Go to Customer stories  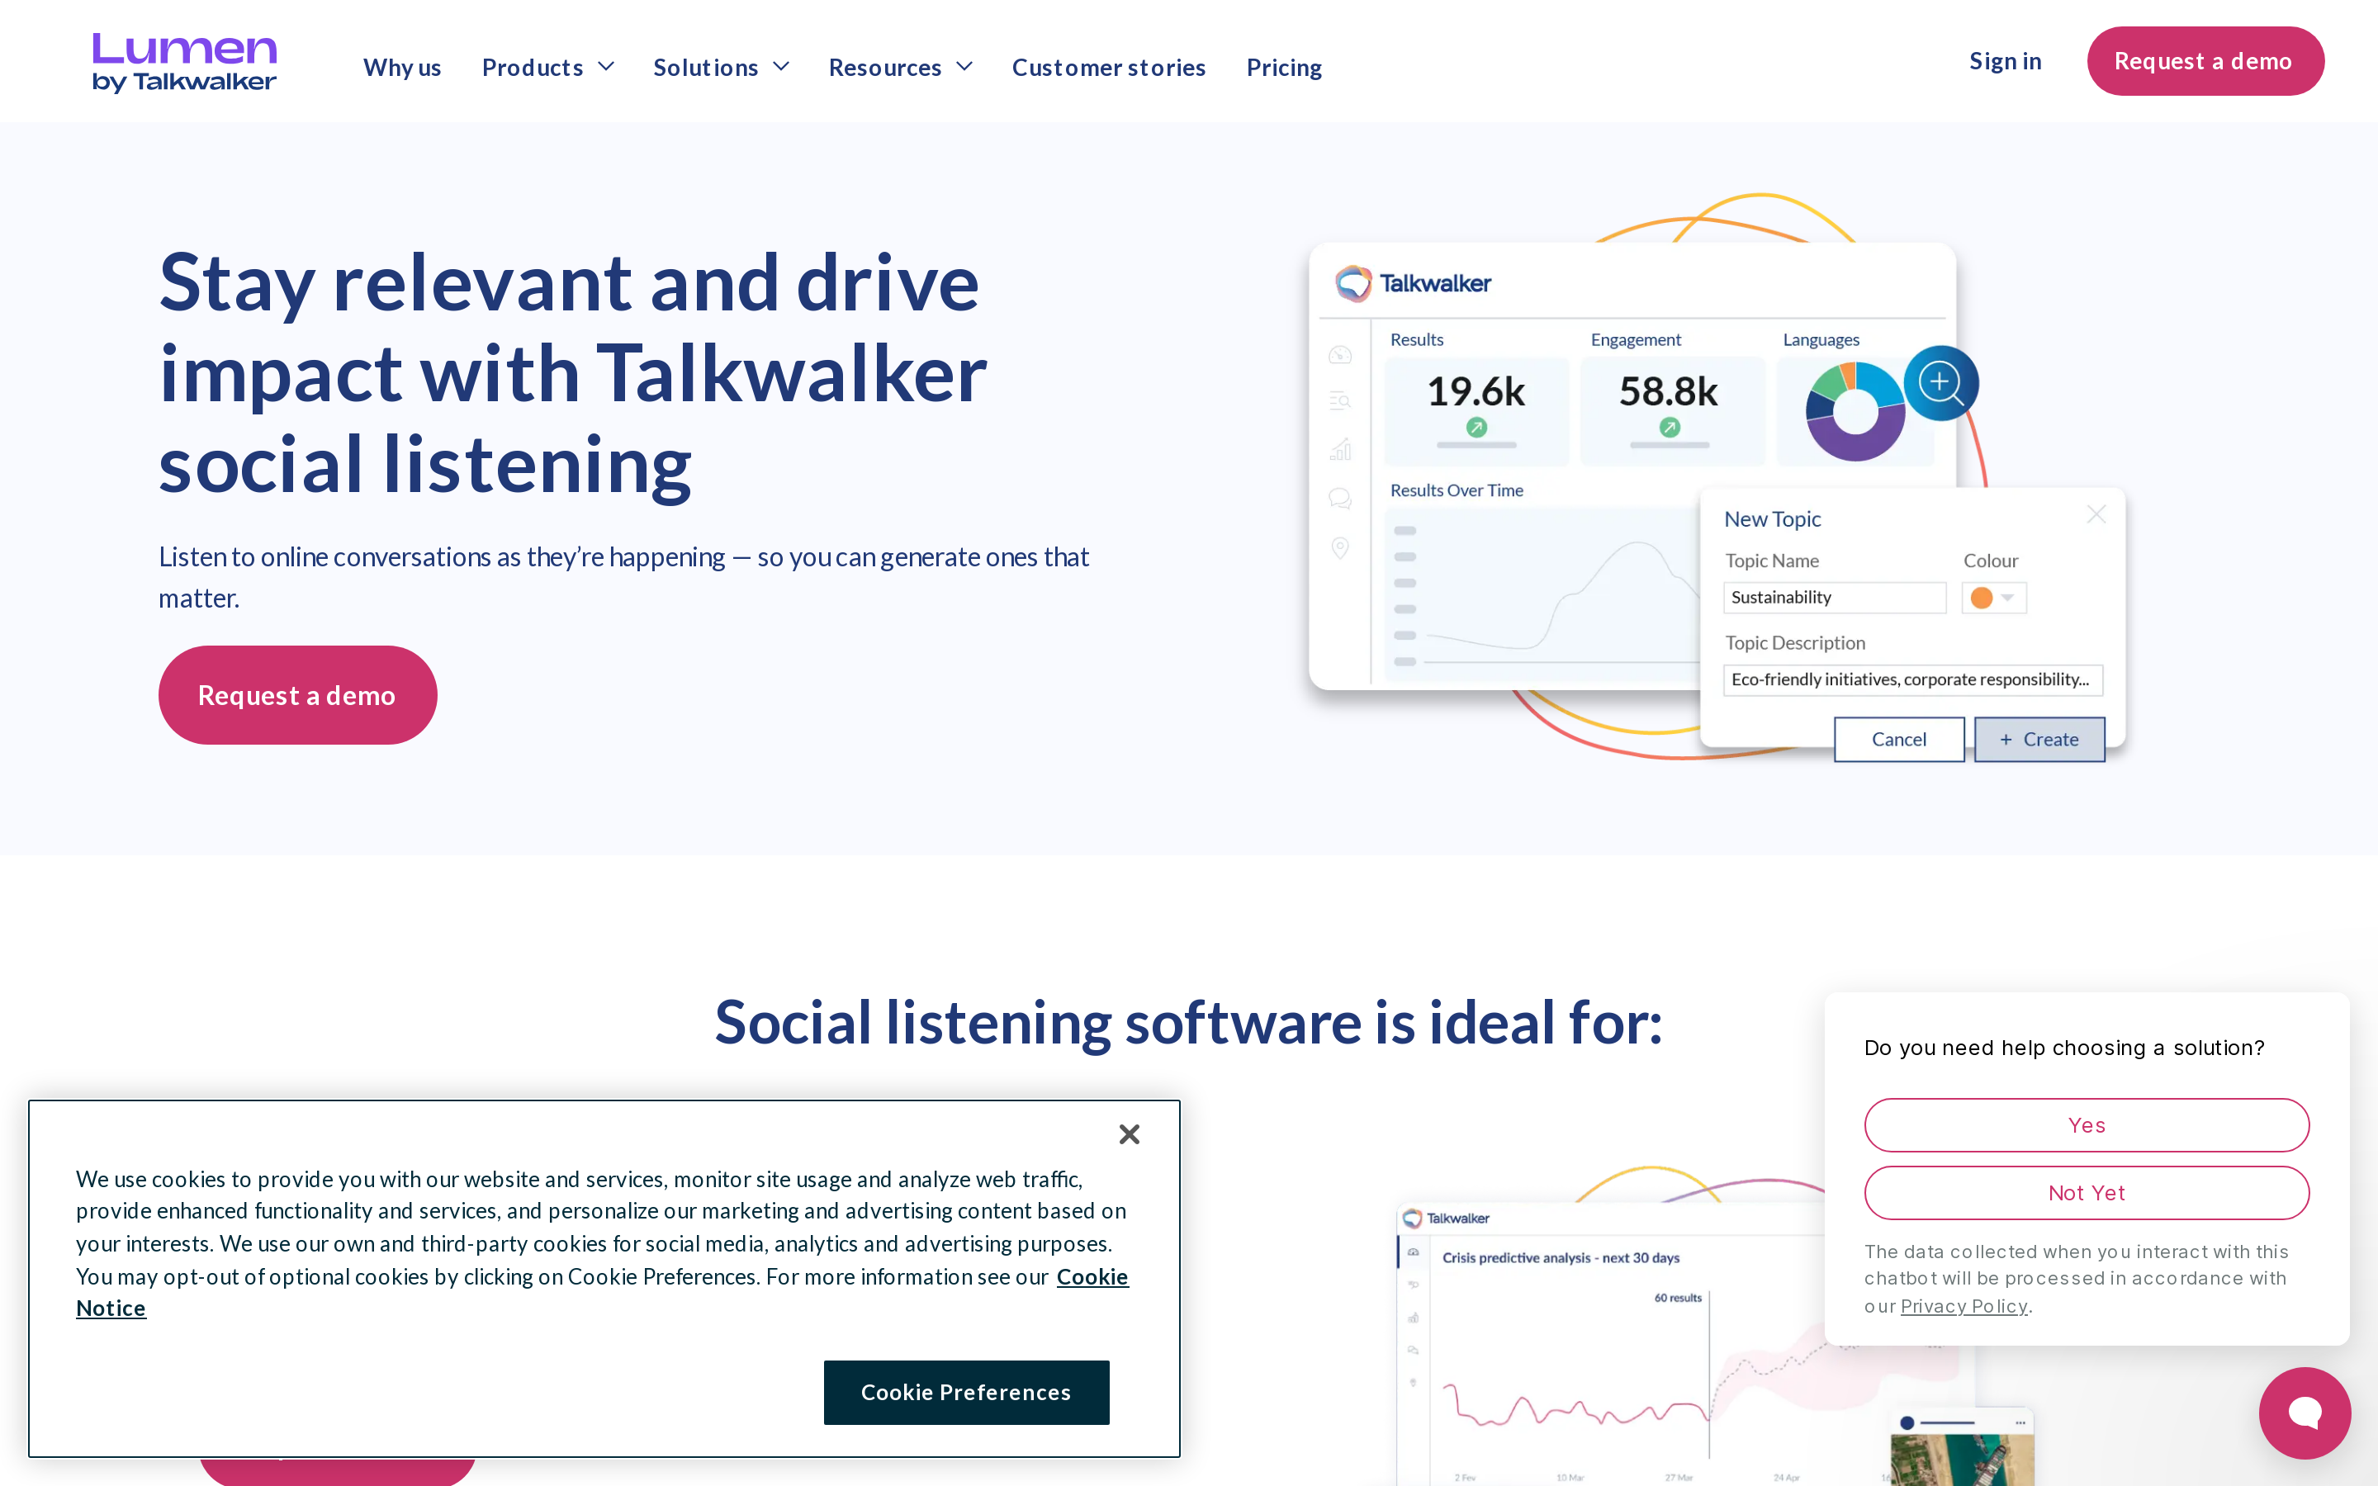point(1108,67)
